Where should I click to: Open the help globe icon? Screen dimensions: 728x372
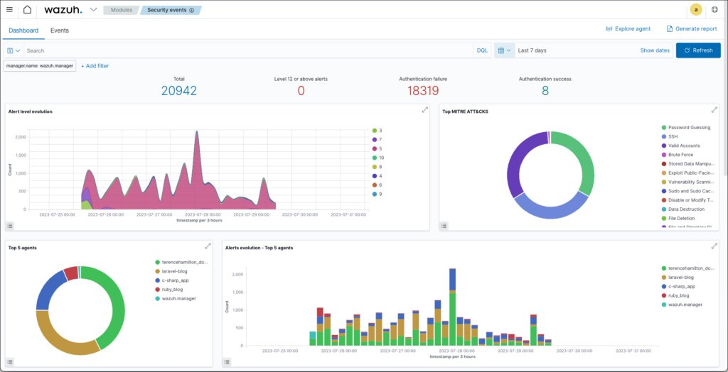714,9
